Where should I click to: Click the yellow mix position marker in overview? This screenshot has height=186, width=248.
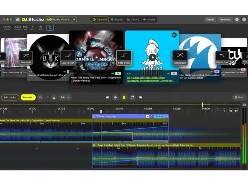202,105
